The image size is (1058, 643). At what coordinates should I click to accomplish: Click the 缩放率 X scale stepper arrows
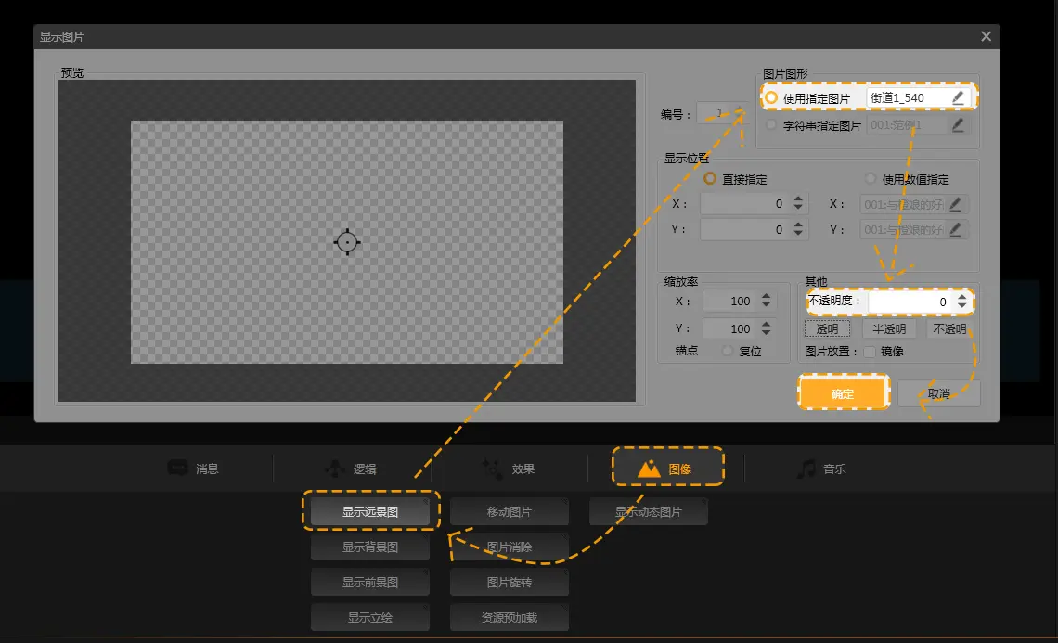pyautogui.click(x=766, y=301)
